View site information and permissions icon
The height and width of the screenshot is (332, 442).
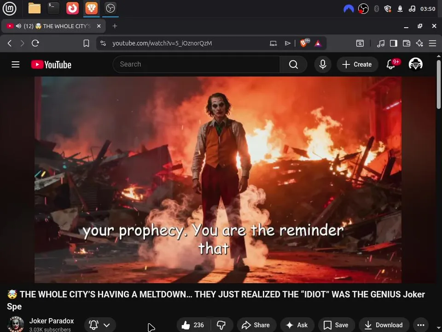(103, 43)
